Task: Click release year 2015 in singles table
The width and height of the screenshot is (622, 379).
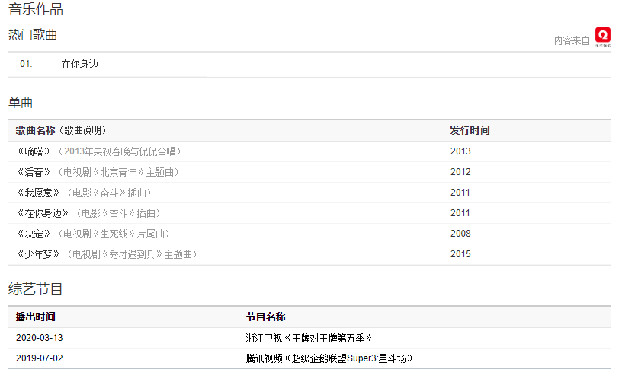Action: pyautogui.click(x=460, y=254)
